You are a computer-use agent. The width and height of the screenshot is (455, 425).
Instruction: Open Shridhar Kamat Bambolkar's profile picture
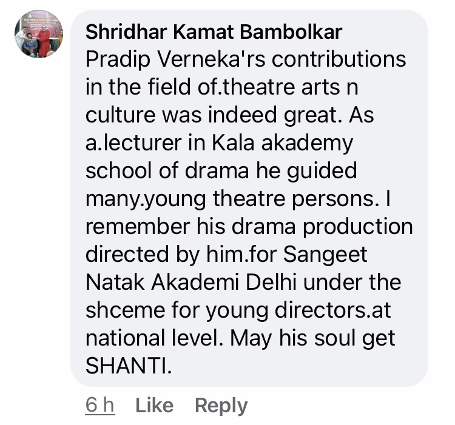pyautogui.click(x=39, y=34)
